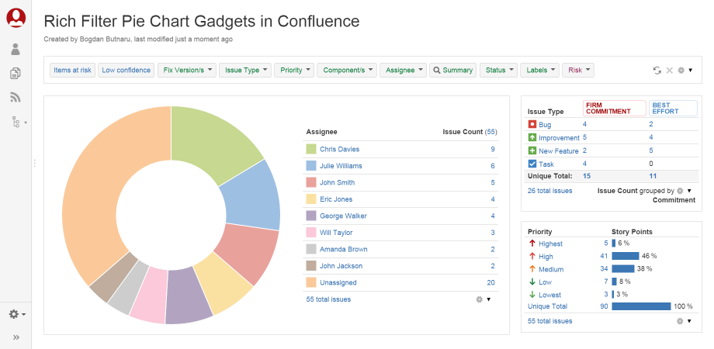Open the pages icon in sidebar

tap(16, 74)
